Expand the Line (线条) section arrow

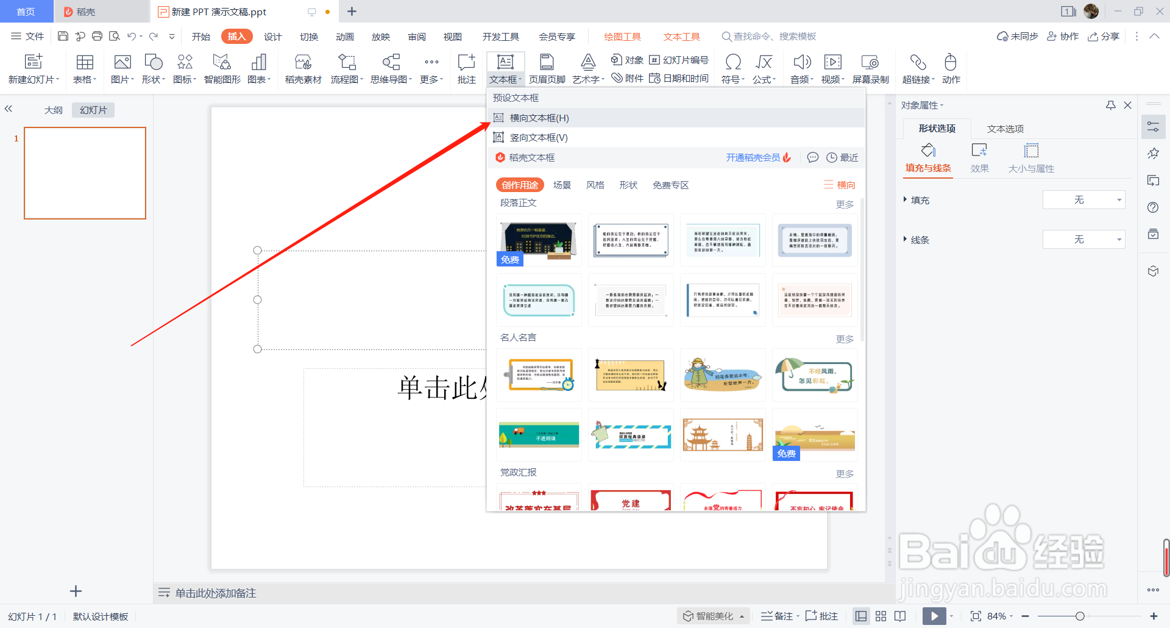(x=905, y=239)
